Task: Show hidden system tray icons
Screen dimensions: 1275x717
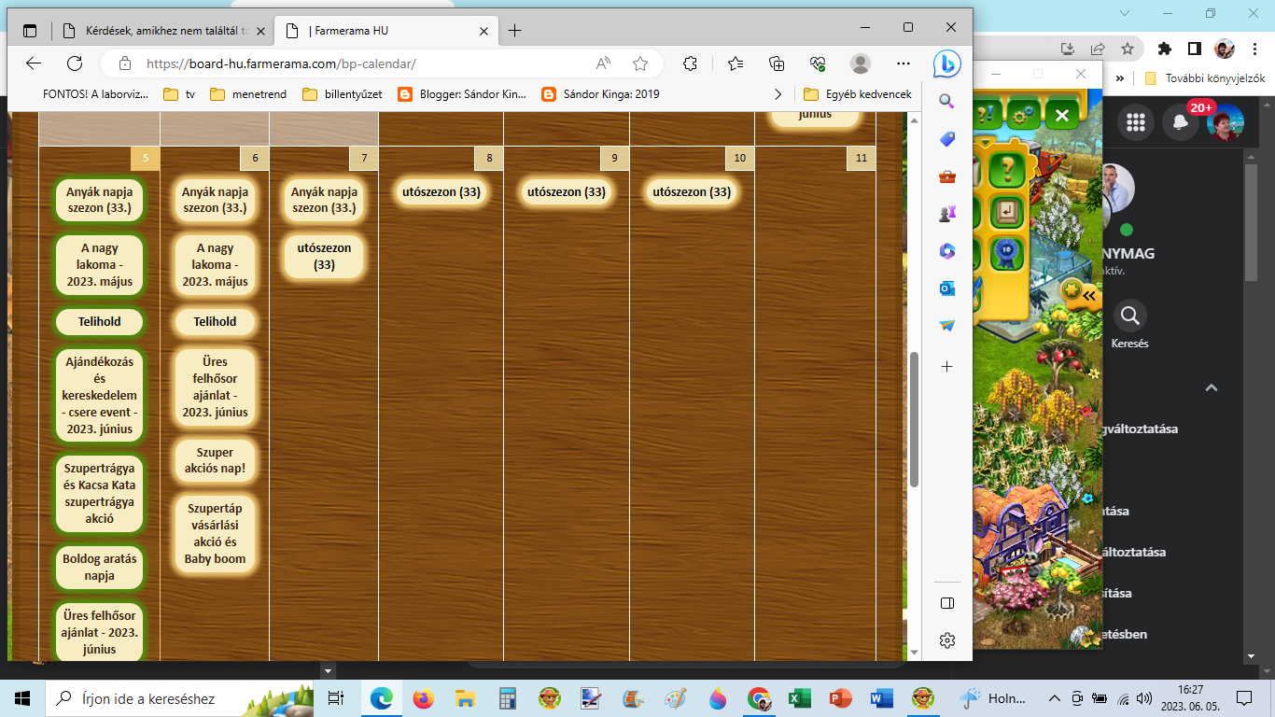Action: [x=1055, y=698]
